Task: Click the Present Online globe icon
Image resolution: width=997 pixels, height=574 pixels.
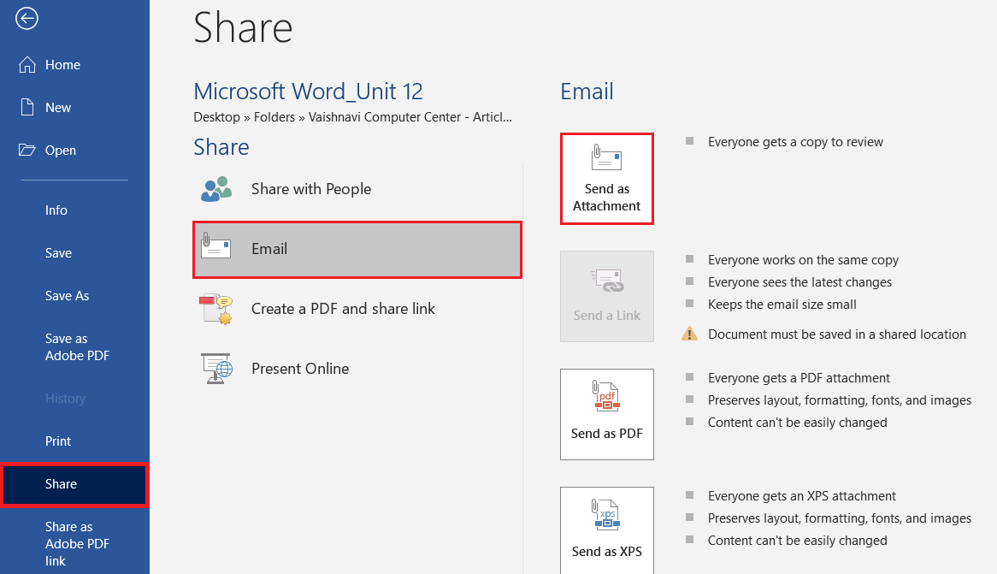Action: coord(217,369)
